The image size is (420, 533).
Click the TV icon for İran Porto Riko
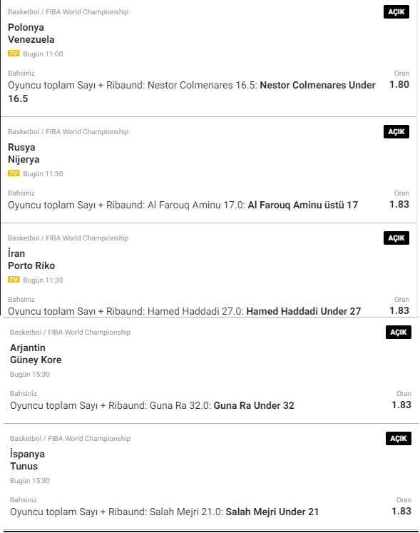tap(14, 280)
